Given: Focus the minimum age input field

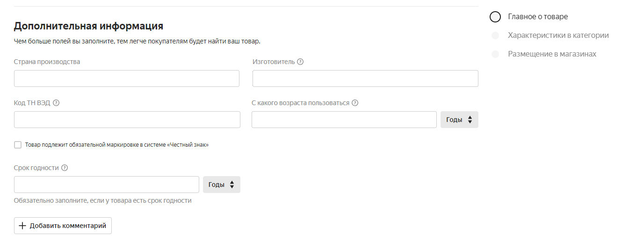Looking at the screenshot, I should click(x=344, y=120).
